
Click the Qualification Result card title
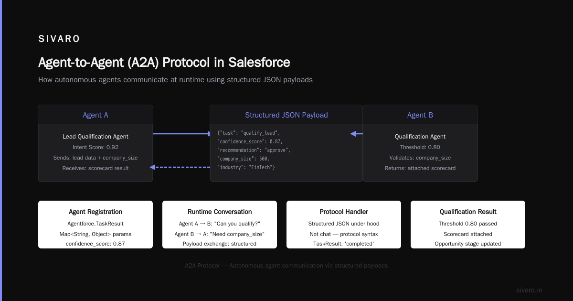point(468,212)
